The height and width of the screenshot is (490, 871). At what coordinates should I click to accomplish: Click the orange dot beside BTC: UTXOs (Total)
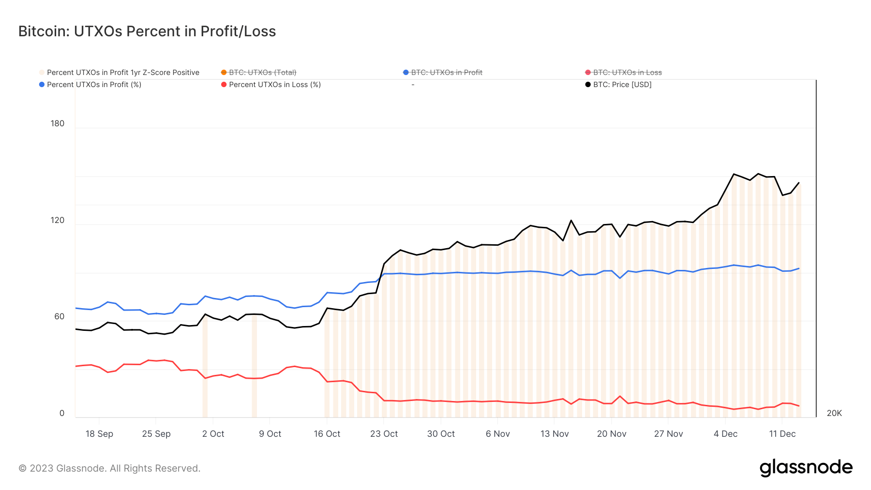tap(224, 73)
